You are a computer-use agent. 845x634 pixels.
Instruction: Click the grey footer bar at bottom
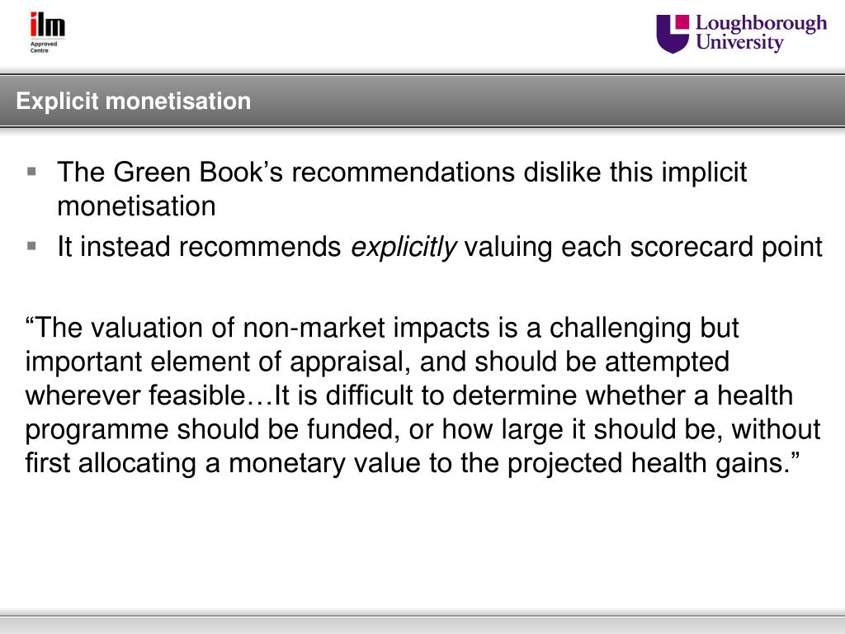pos(422,624)
